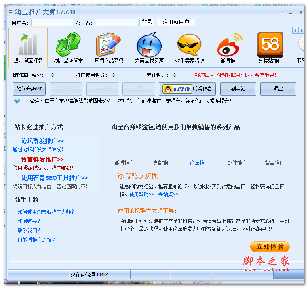Select the 为商品找买家 blue smiley icon
The image size is (308, 288).
point(149,44)
